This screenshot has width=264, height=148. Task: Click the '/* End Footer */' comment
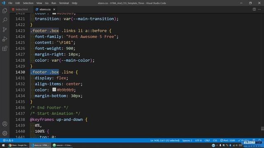point(49,108)
